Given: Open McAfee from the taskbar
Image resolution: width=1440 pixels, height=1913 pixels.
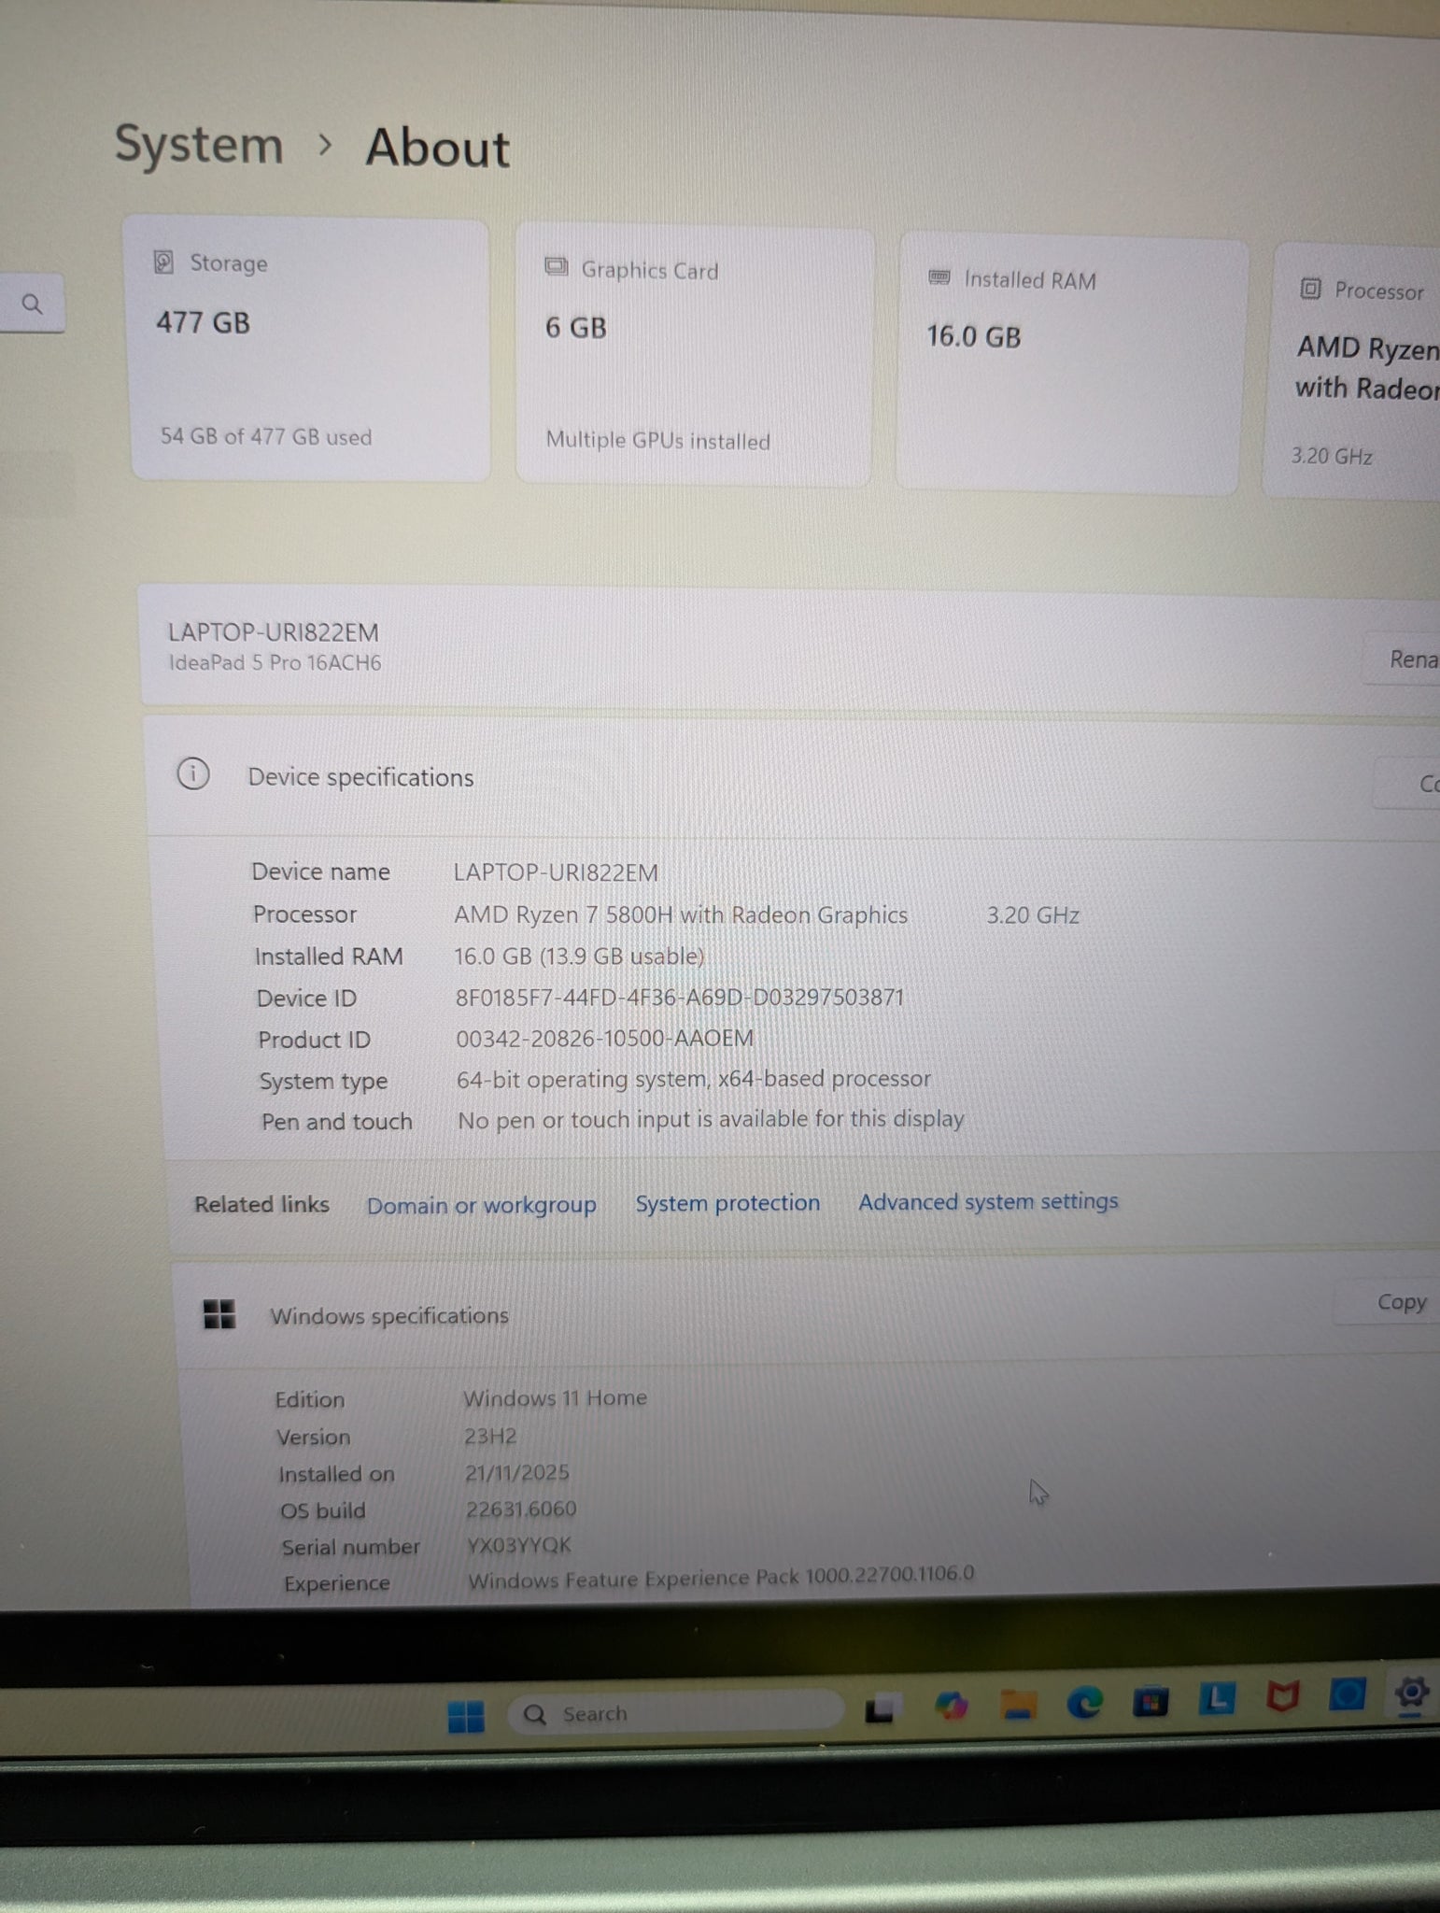Looking at the screenshot, I should pos(1282,1695).
